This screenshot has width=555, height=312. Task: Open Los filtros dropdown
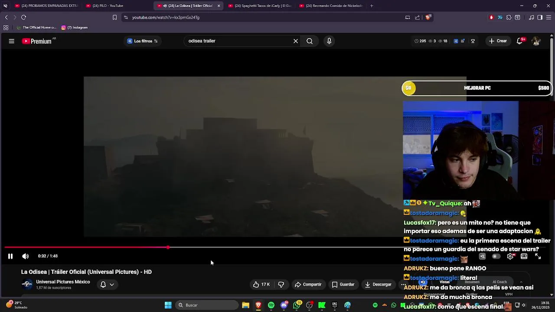[x=143, y=41]
